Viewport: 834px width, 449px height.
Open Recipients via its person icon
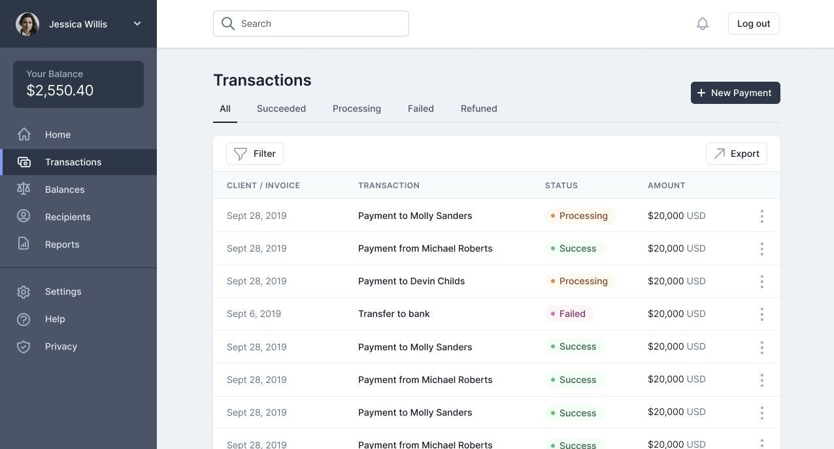click(24, 217)
